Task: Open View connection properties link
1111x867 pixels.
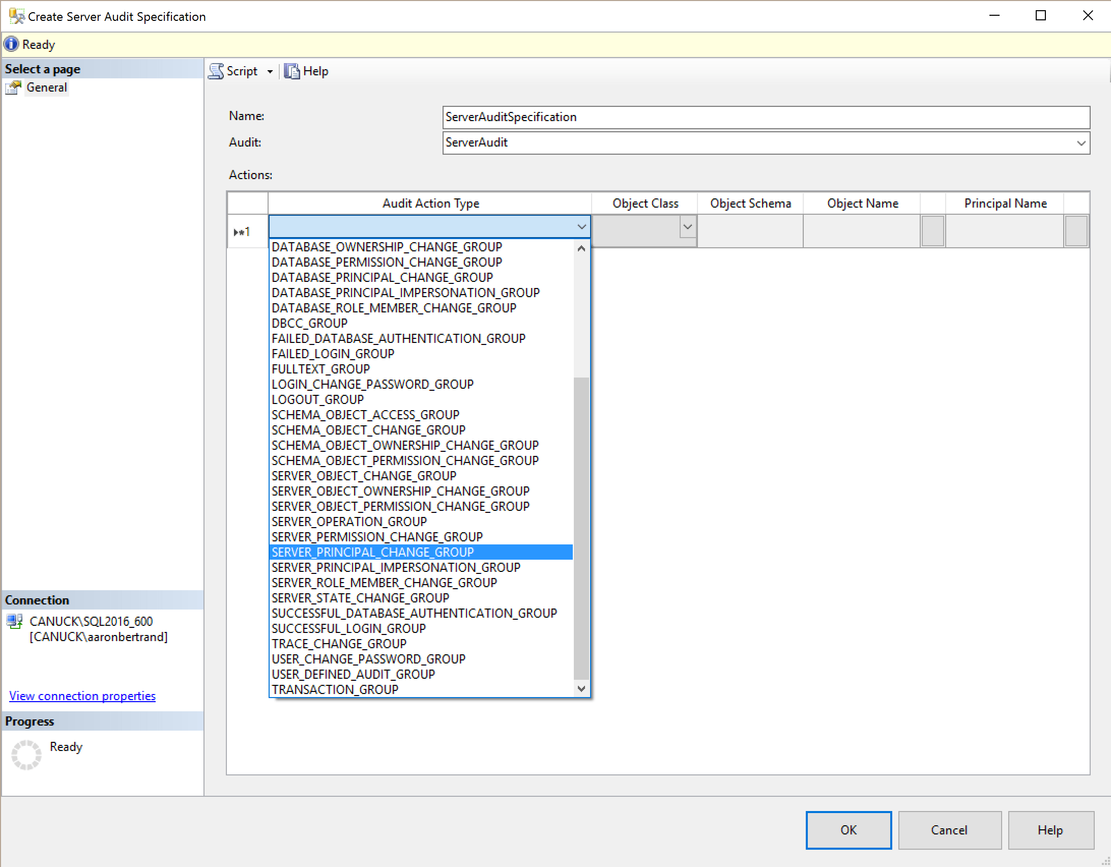Action: 82,696
